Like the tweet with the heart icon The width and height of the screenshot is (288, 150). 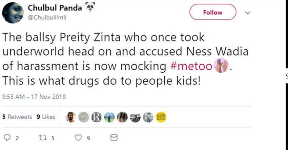79,138
